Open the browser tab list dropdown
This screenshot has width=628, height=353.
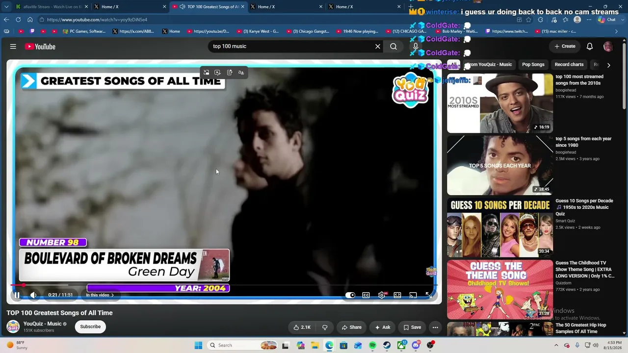[6, 7]
